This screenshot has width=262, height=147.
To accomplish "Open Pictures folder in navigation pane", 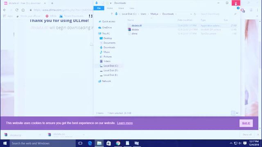I will (108, 57).
